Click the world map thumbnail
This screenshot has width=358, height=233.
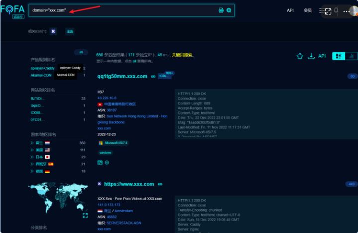pyautogui.click(x=58, y=197)
